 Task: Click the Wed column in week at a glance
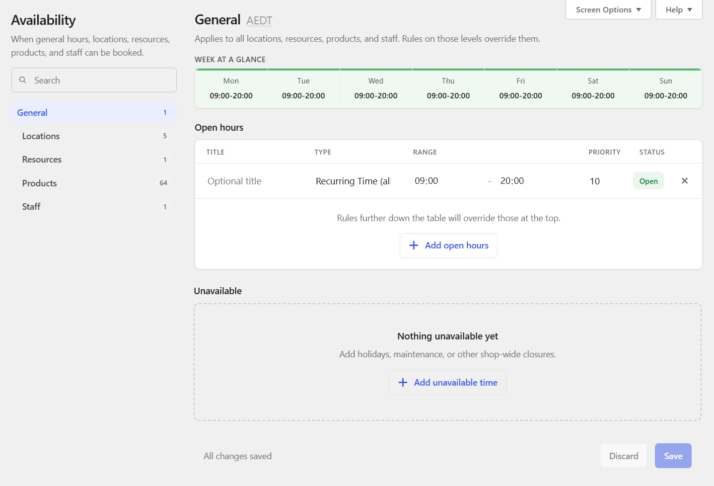tap(376, 88)
